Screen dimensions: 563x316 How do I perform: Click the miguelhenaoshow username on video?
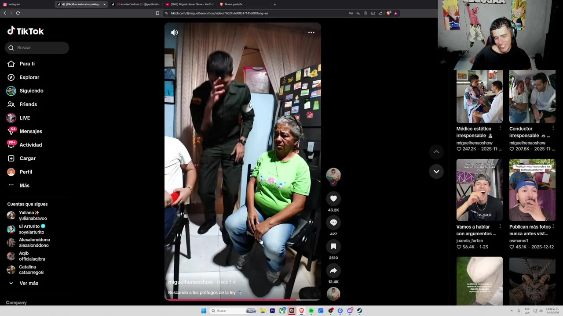click(190, 282)
